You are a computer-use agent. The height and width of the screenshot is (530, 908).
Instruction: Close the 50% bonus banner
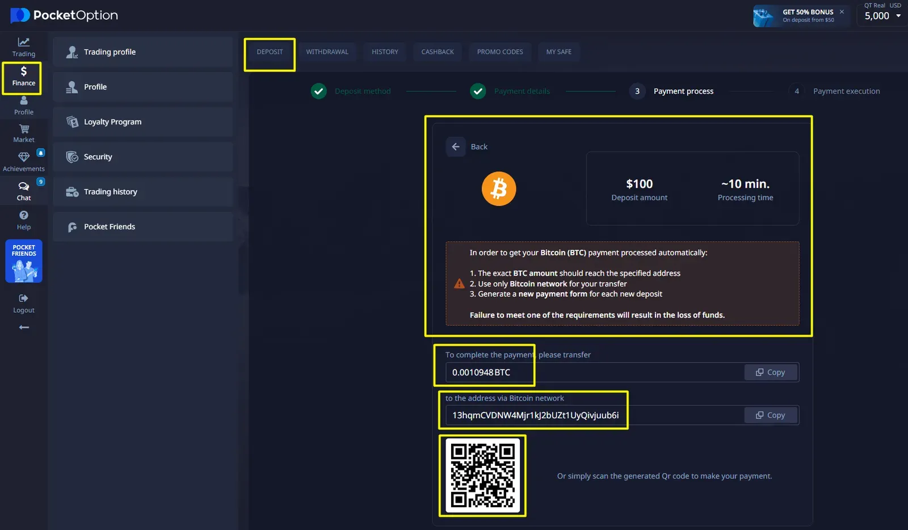pos(842,12)
